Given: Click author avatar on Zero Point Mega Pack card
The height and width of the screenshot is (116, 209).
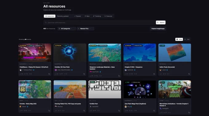Looking at the screenshot, I should 126,107.
